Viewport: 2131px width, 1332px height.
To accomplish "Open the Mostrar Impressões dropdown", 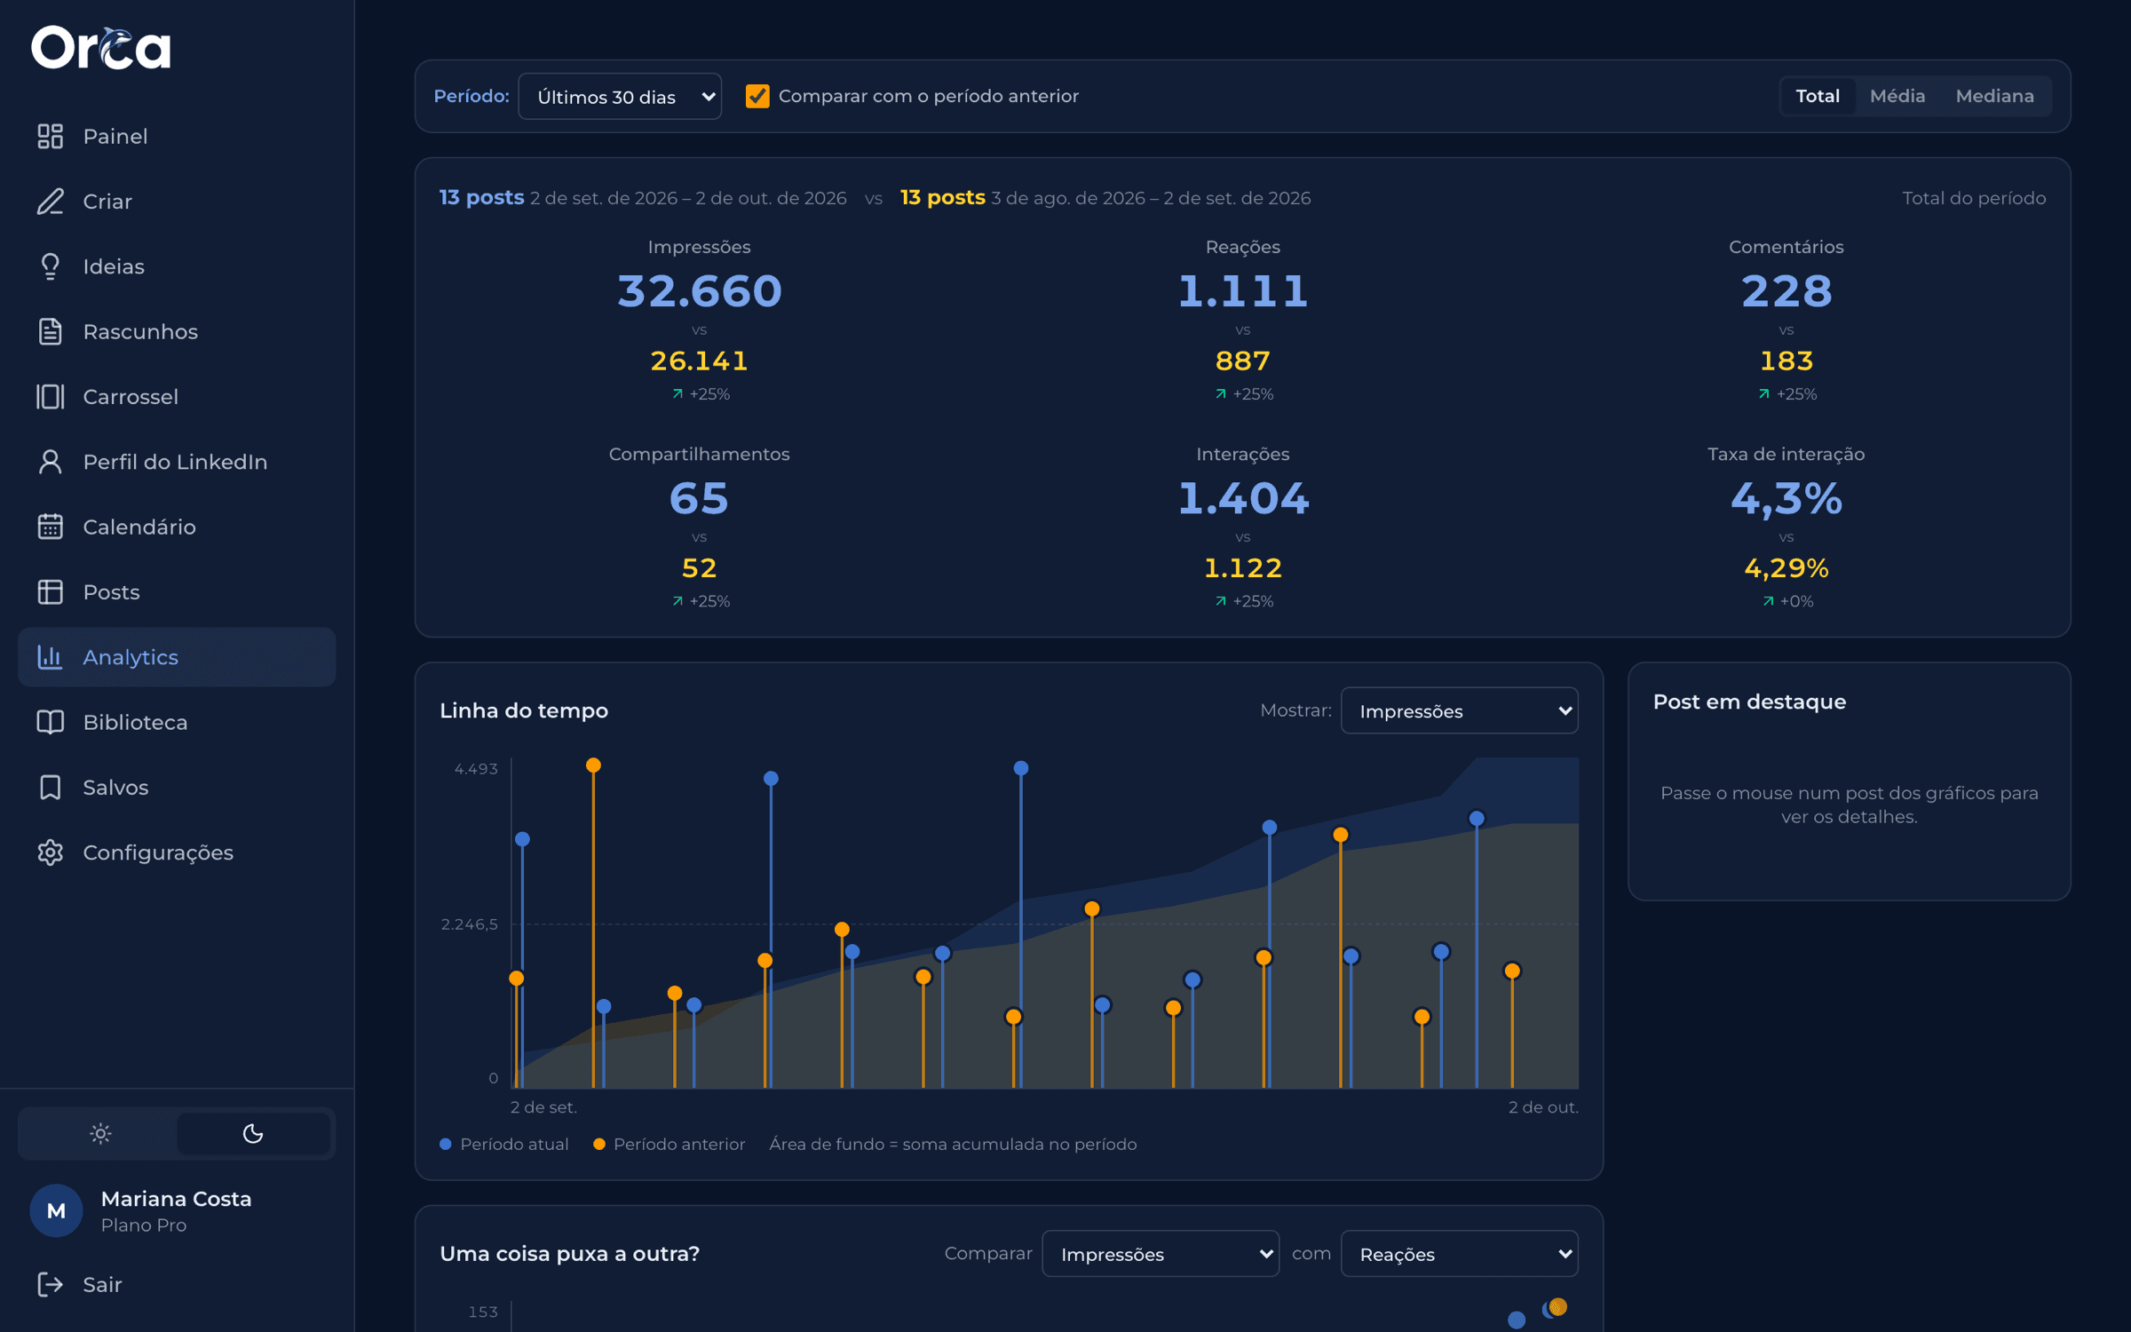I will [x=1459, y=711].
